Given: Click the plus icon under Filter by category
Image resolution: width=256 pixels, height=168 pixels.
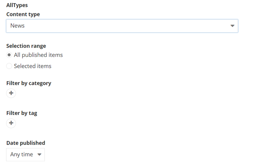Looking at the screenshot, I should [x=11, y=93].
